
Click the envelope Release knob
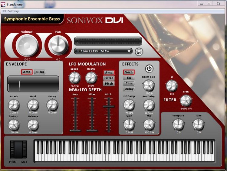33,125
